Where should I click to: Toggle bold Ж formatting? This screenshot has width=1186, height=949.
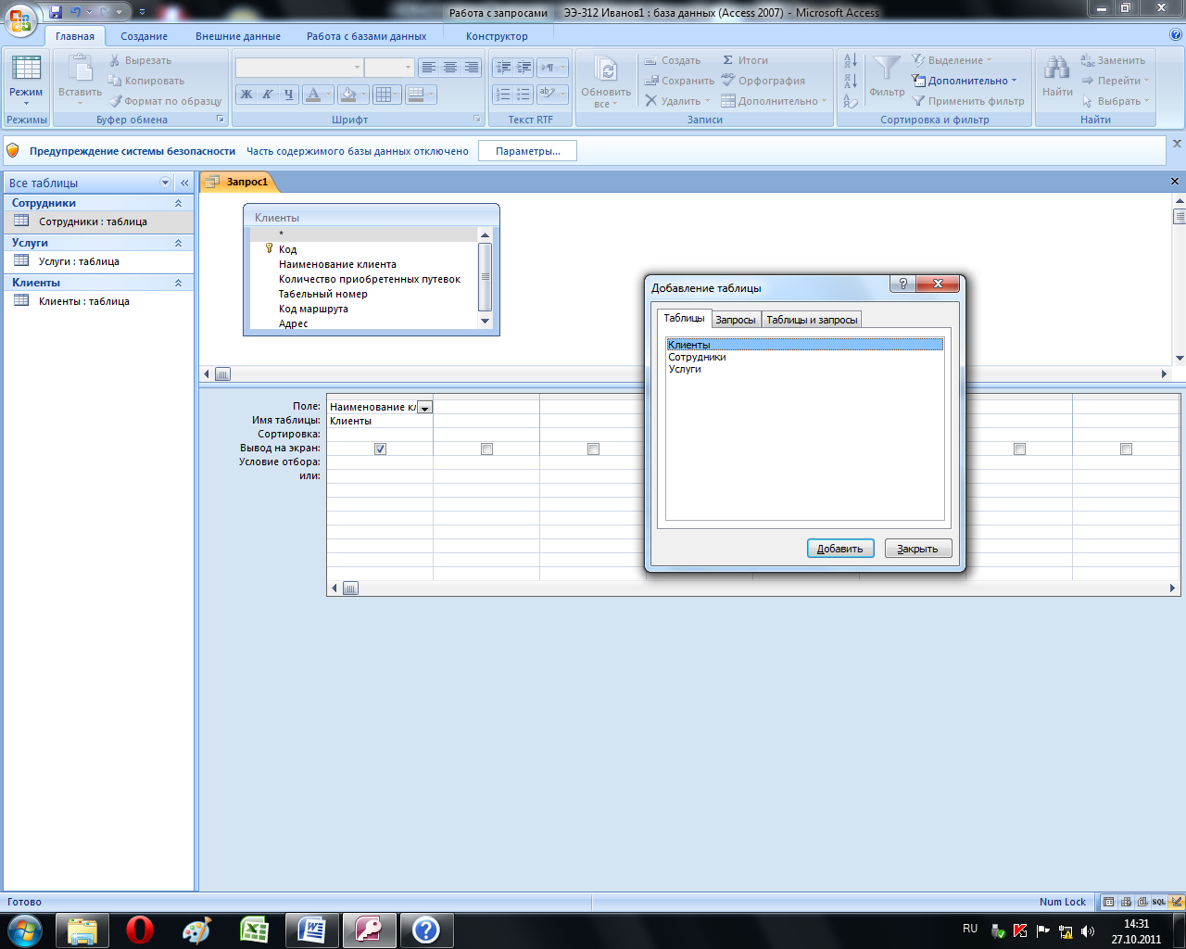[x=246, y=94]
